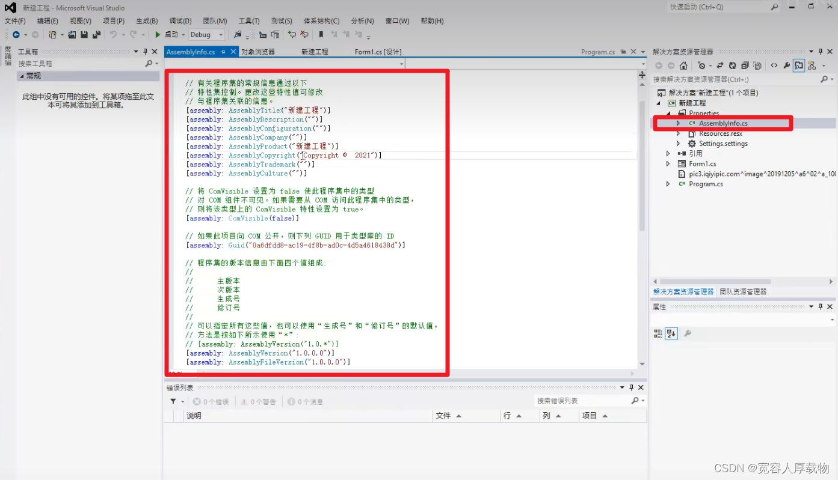Switch to the Program.cs preview tab
Image resolution: width=838 pixels, height=480 pixels.
(x=598, y=52)
